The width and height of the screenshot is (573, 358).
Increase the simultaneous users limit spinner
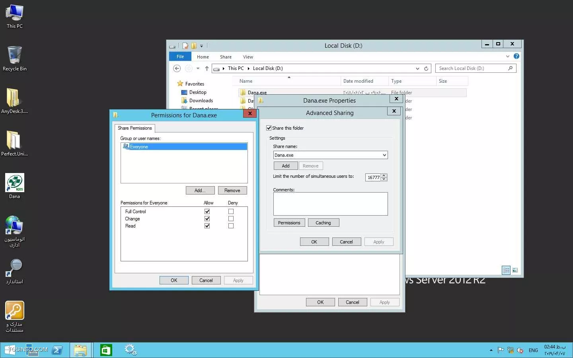[384, 175]
